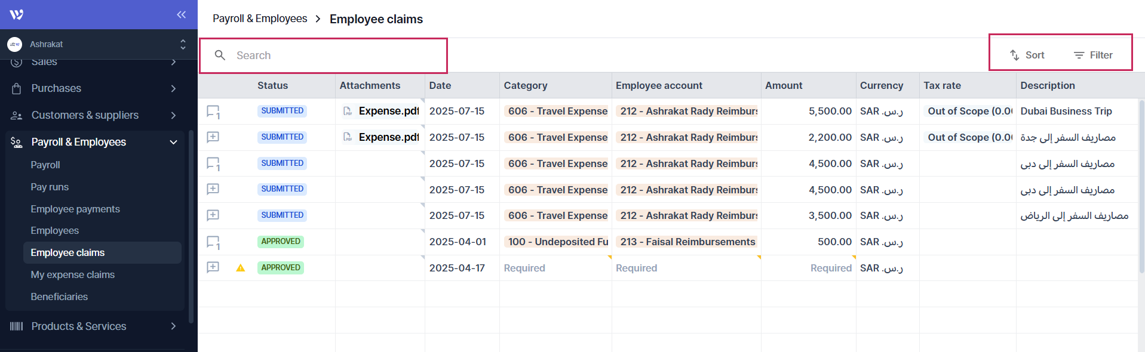This screenshot has width=1145, height=352.
Task: Click into the Search field
Action: (334, 55)
